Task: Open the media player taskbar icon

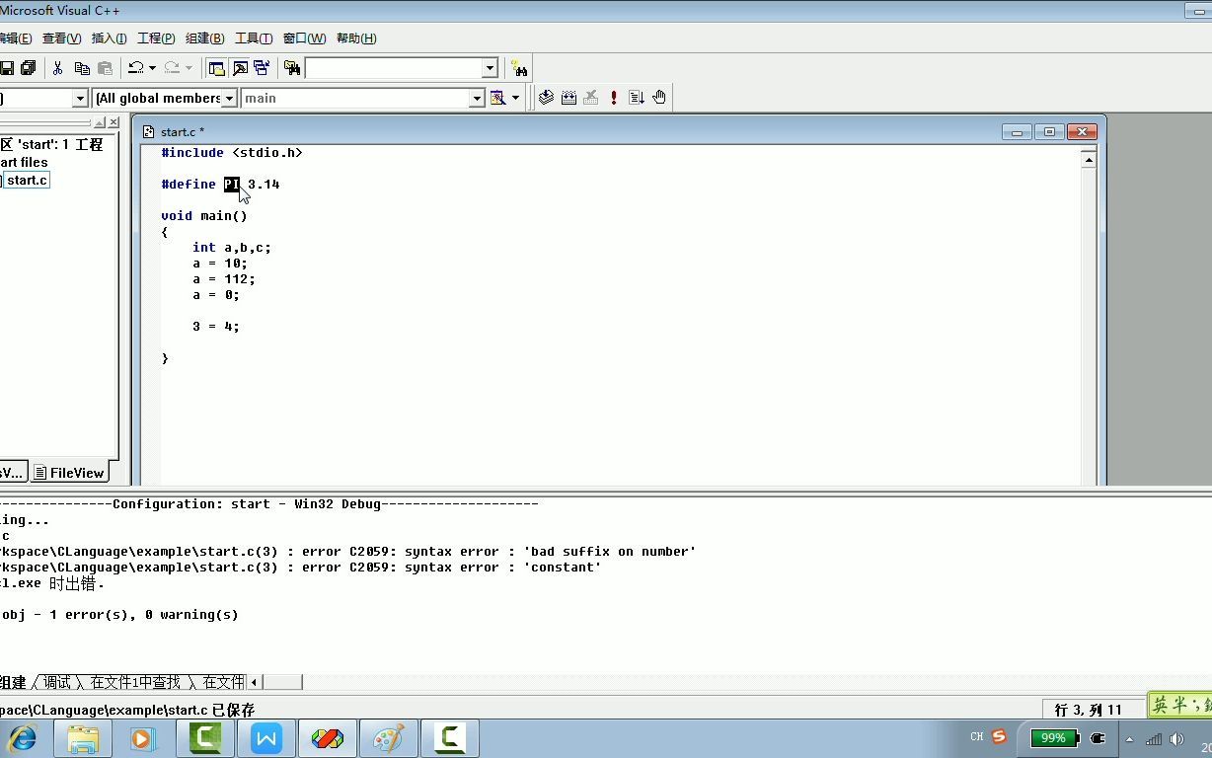Action: [x=143, y=738]
